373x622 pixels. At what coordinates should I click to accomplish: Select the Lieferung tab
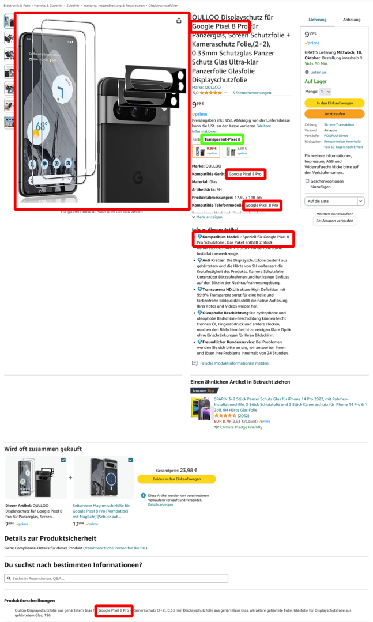pos(318,20)
